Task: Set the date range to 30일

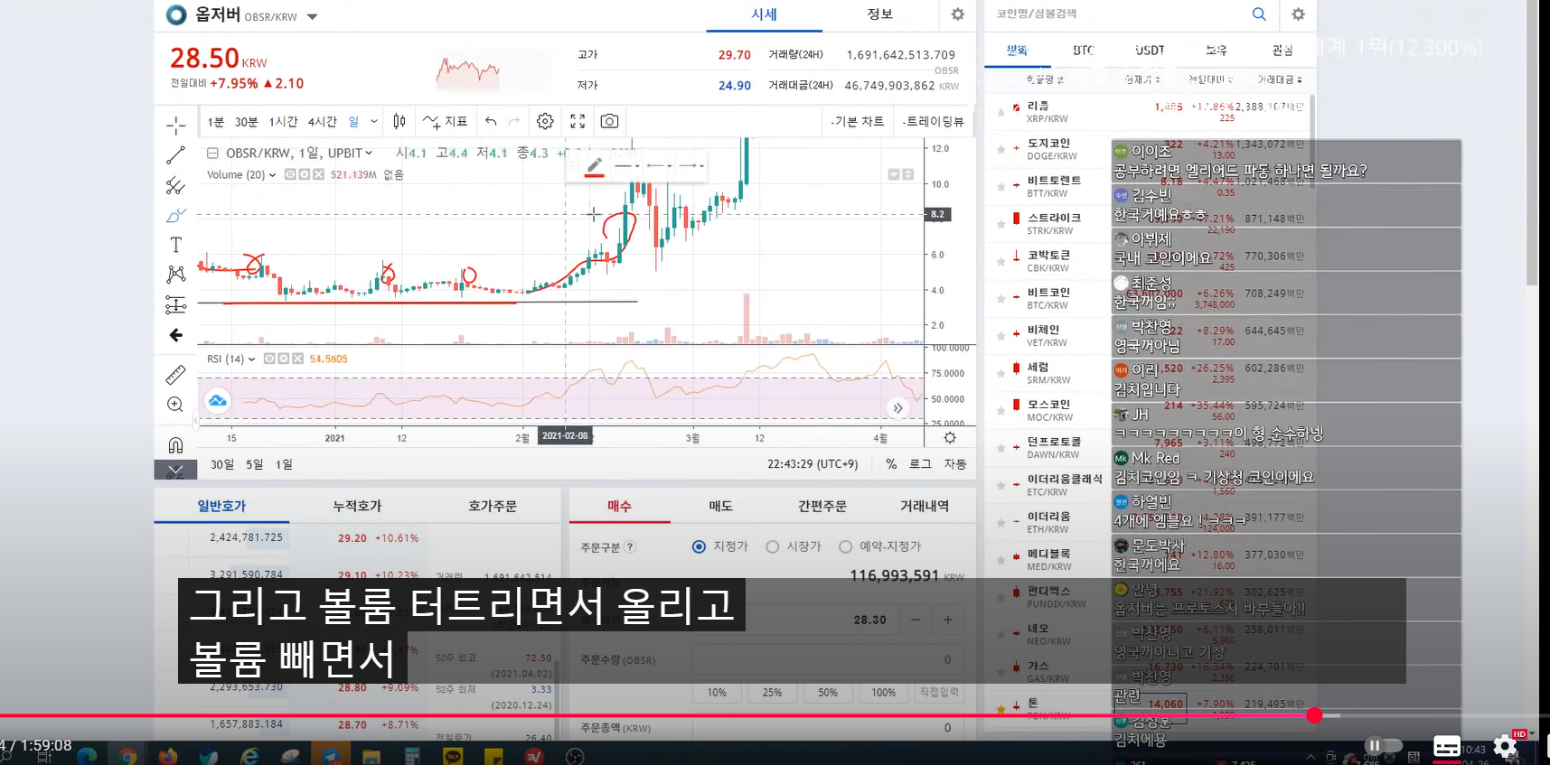Action: pos(221,464)
